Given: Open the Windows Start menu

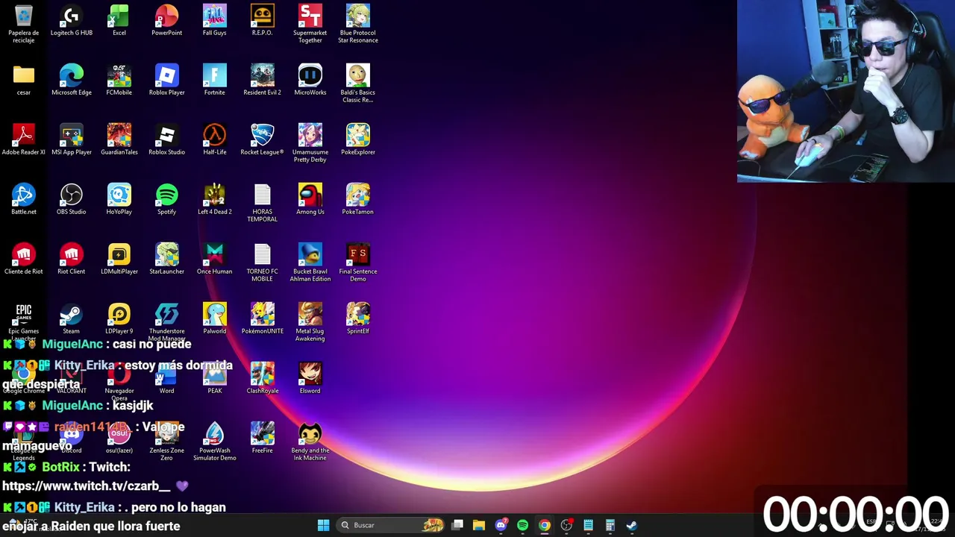Looking at the screenshot, I should [323, 525].
